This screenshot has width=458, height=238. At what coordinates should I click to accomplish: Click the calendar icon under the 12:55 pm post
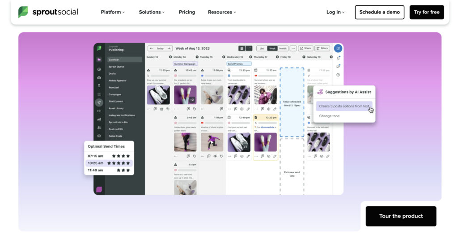(x=161, y=109)
